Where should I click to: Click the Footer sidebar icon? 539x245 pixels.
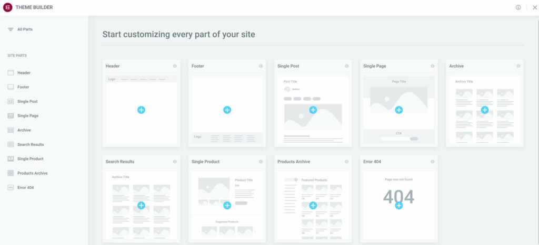tap(11, 87)
